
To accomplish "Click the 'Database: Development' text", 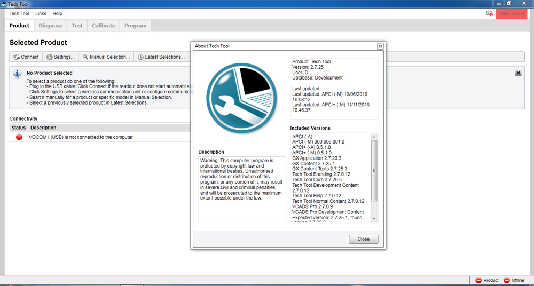I will click(317, 77).
